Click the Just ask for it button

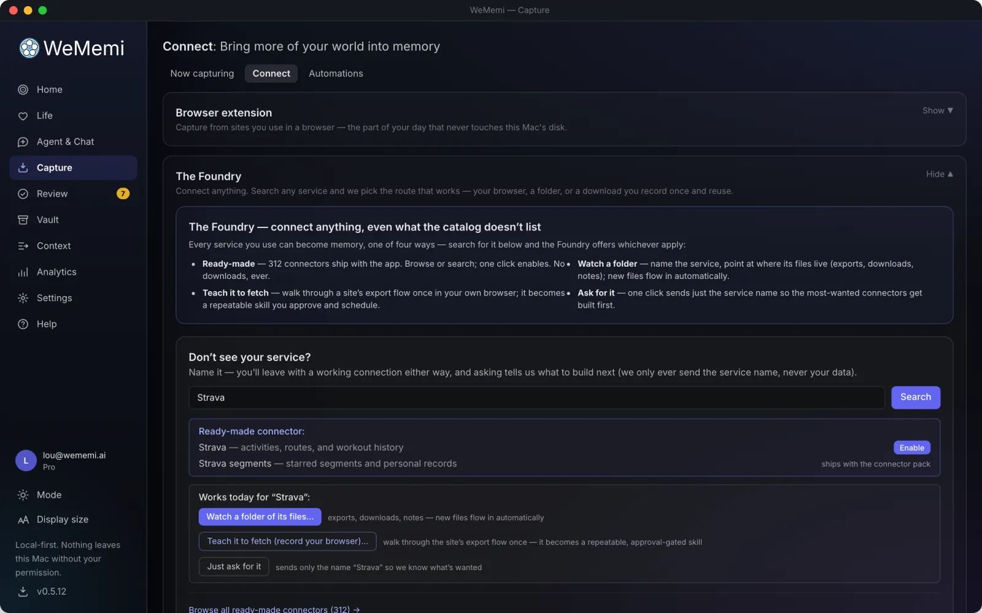[234, 566]
